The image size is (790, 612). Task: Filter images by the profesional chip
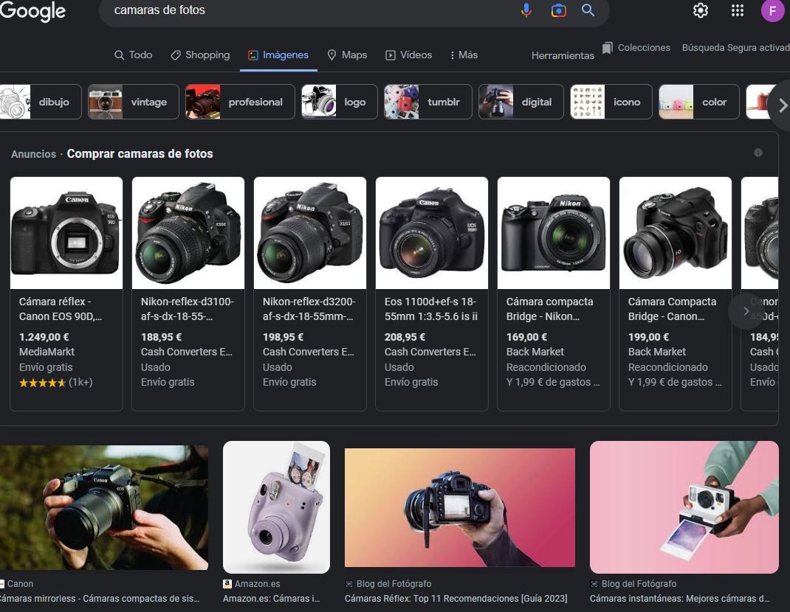(x=240, y=102)
